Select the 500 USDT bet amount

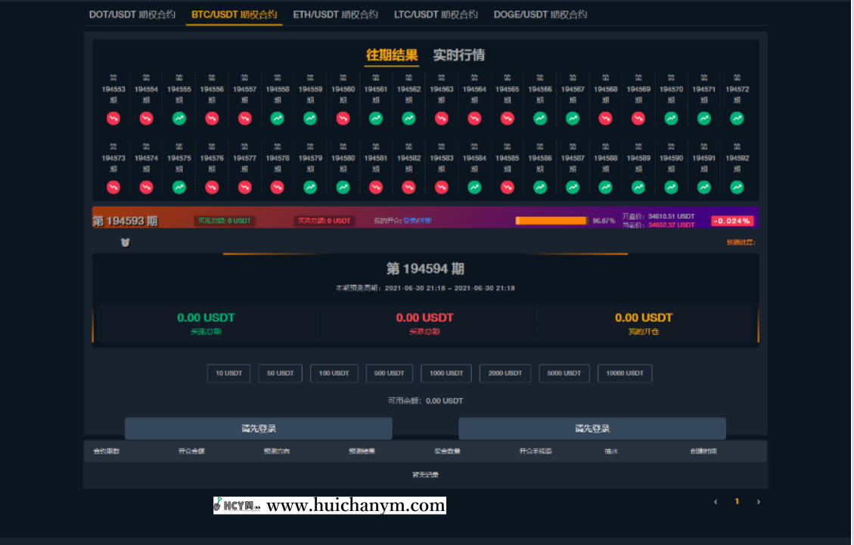[390, 373]
